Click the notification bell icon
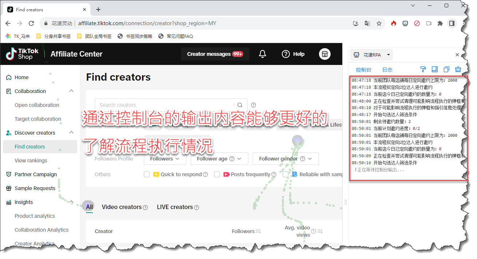 click(x=262, y=54)
